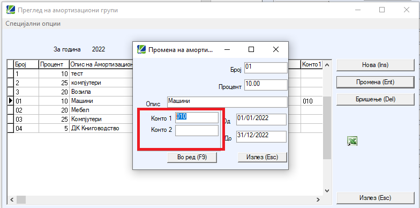This screenshot has height=208, width=420.
Task: Click the horizontal scrollbar right arrow
Action: (318, 199)
